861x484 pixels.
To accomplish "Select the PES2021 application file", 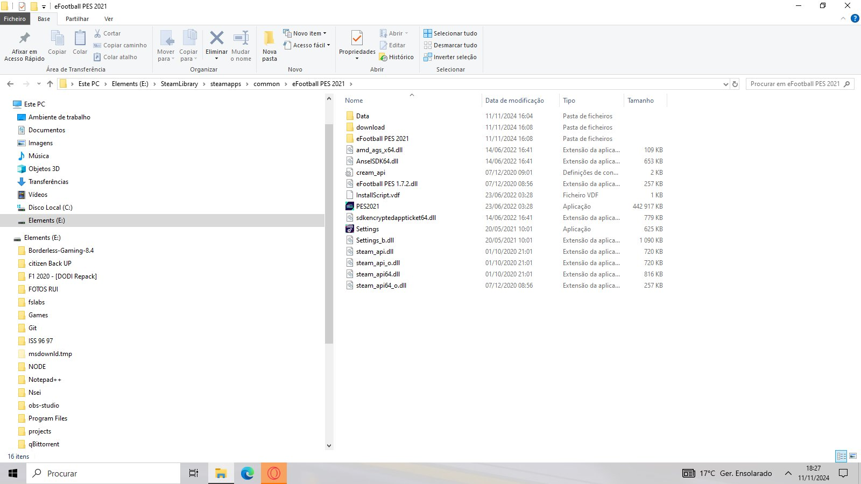I will click(368, 207).
